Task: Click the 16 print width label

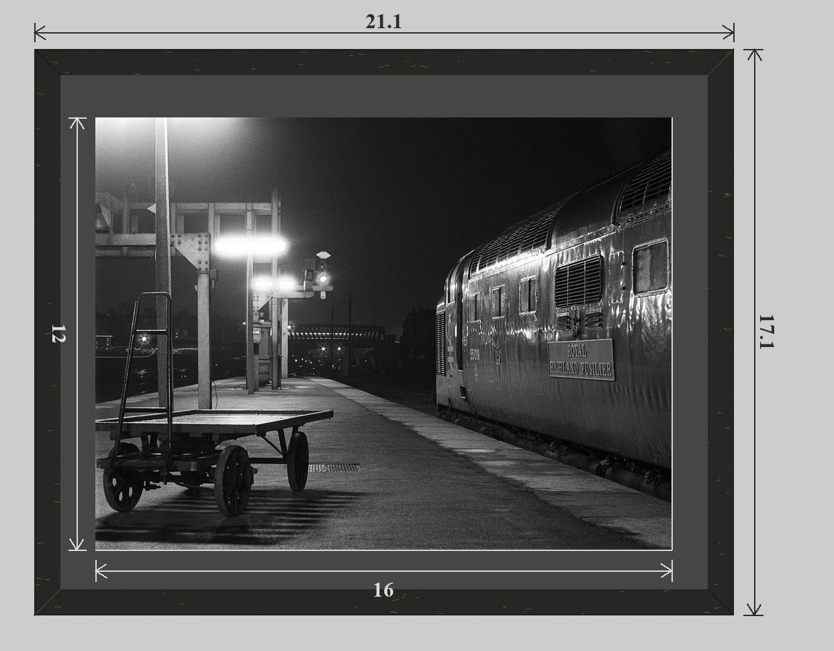Action: [x=383, y=590]
